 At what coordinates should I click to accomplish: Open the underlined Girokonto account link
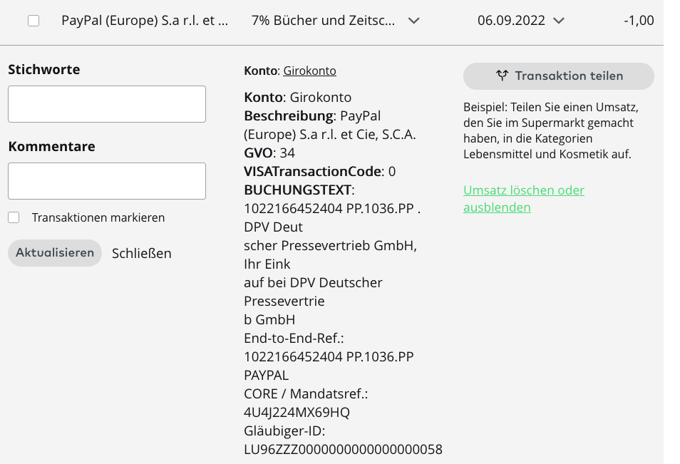[309, 71]
